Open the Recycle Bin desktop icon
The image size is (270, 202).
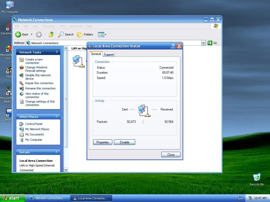(257, 179)
